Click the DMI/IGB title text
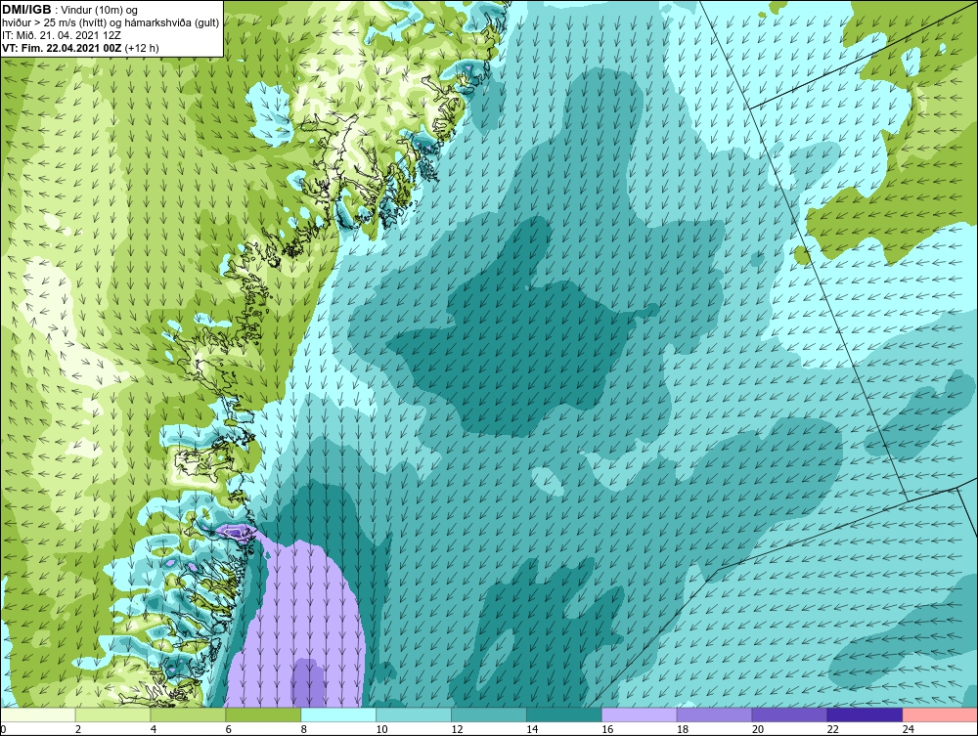The width and height of the screenshot is (978, 736). pos(26,10)
